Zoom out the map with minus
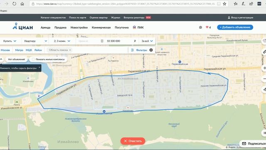 tap(264, 79)
